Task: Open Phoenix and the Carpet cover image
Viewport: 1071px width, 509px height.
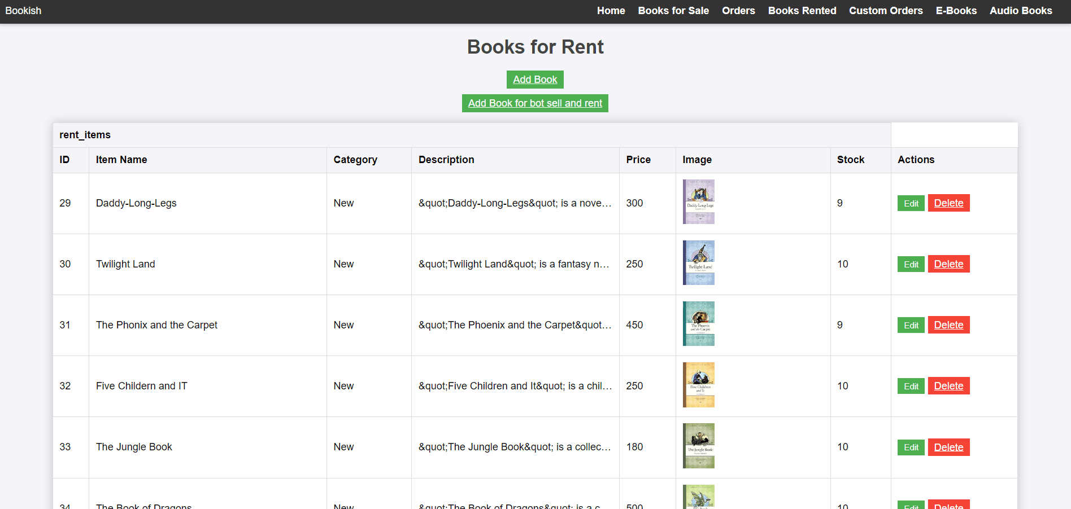Action: pos(698,324)
